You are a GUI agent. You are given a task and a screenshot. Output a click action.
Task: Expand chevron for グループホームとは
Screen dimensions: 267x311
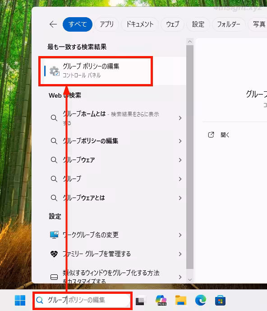tap(180, 118)
